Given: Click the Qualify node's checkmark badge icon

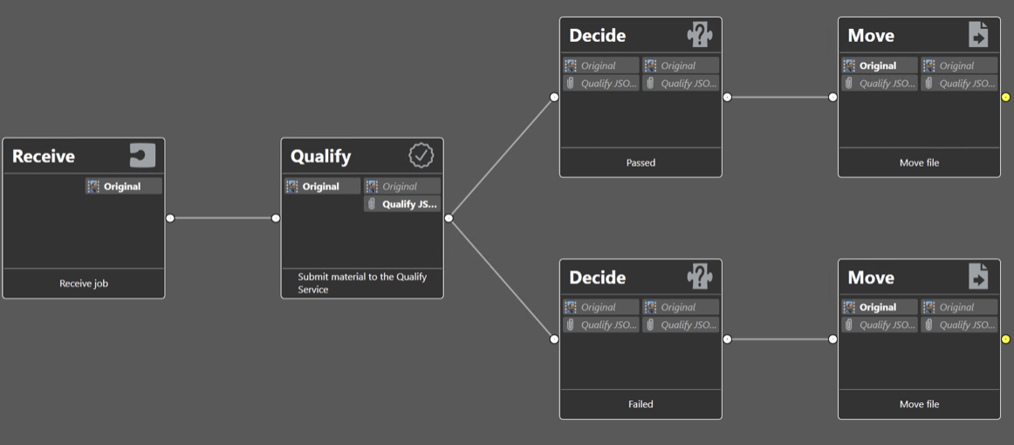Looking at the screenshot, I should [421, 156].
